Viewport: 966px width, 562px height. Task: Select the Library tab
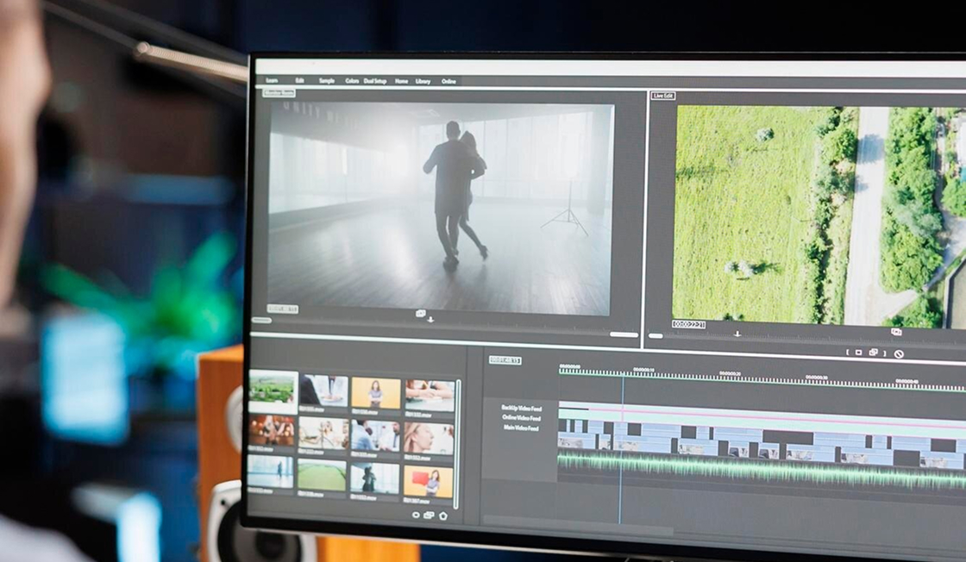pos(423,81)
